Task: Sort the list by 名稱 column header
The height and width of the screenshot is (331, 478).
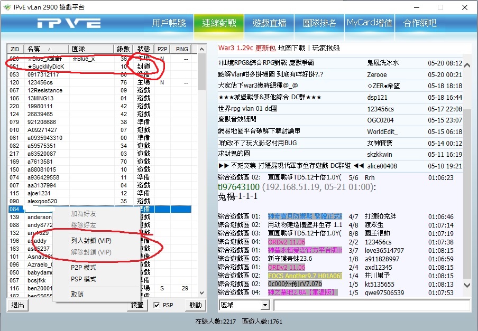Action: pyautogui.click(x=47, y=49)
